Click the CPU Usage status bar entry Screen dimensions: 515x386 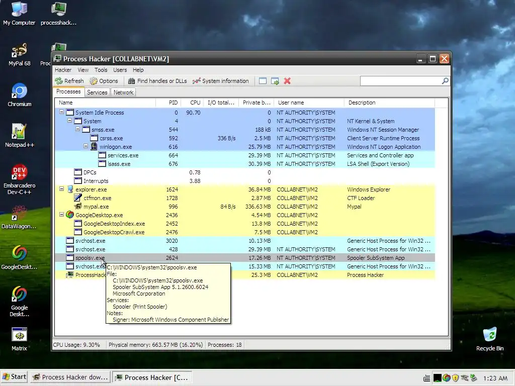click(x=76, y=345)
